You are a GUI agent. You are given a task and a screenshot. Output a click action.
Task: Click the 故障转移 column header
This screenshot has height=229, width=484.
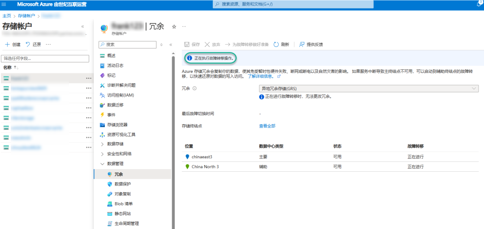[415, 146]
